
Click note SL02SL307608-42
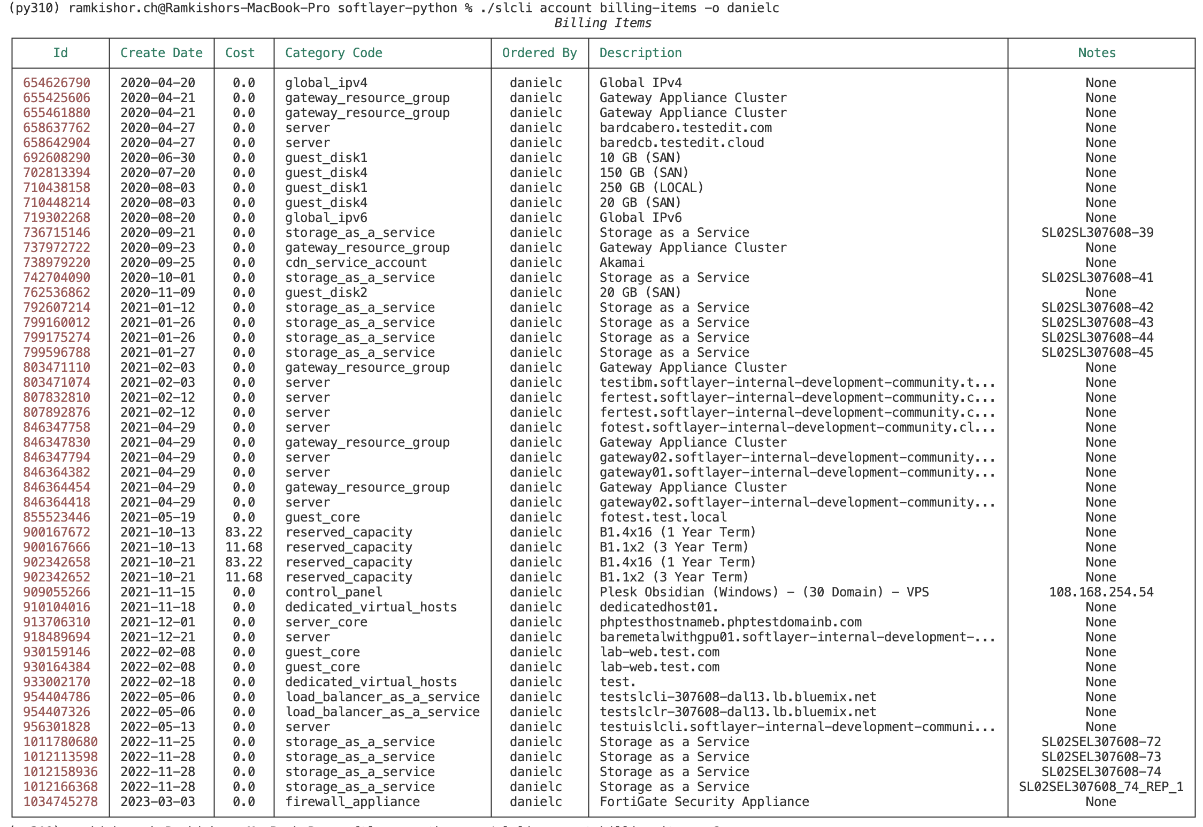(1097, 308)
